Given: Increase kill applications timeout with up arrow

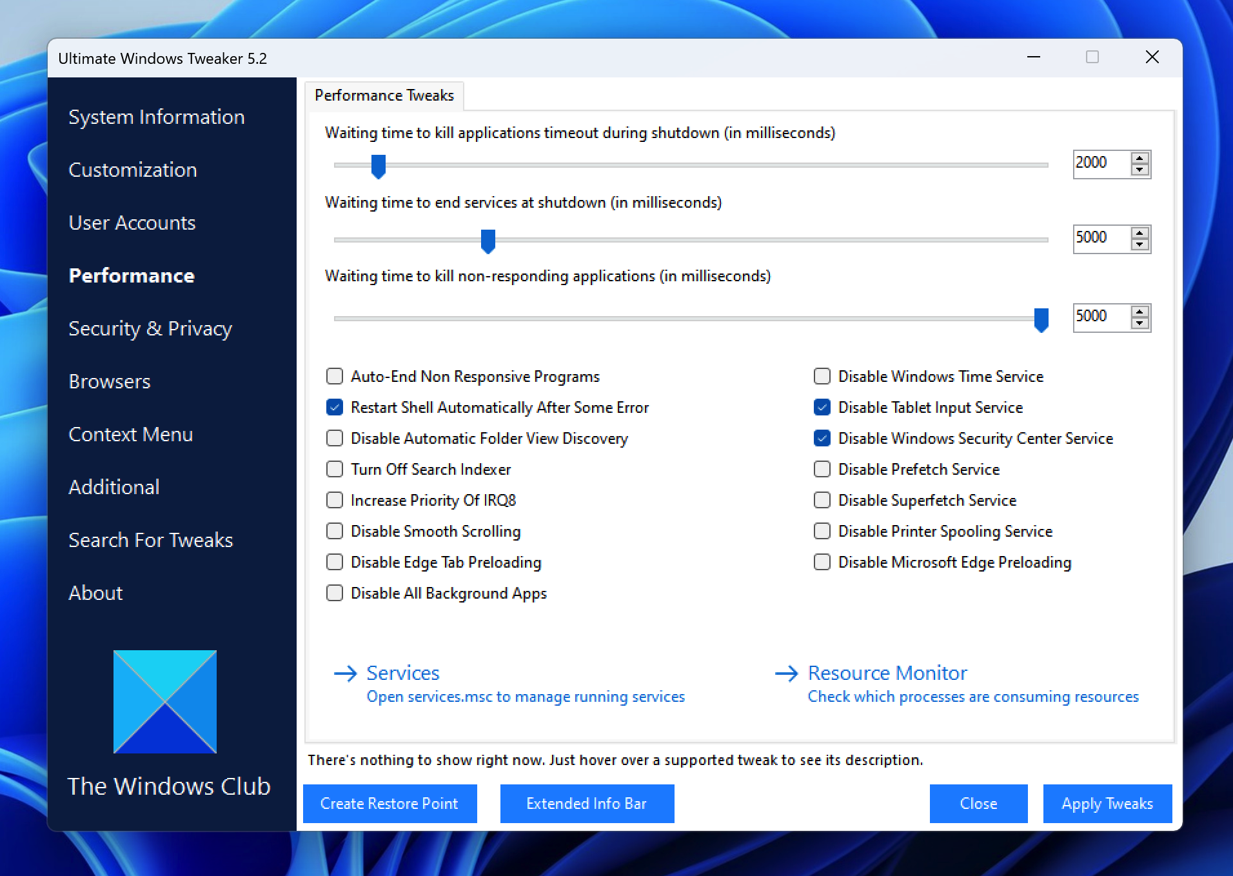Looking at the screenshot, I should click(x=1139, y=158).
